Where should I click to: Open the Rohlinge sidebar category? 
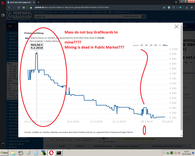(x=12, y=147)
